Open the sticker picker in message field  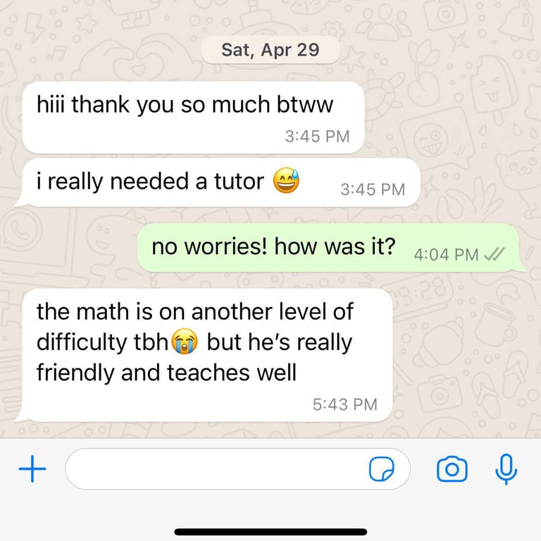(x=381, y=469)
